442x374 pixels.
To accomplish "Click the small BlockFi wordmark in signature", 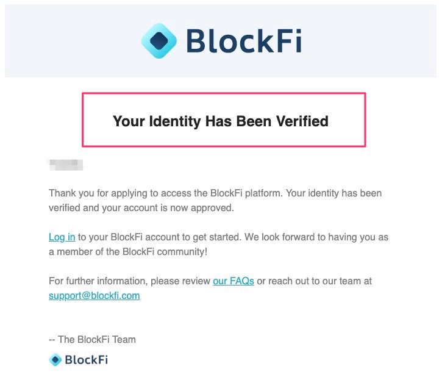I will pyautogui.click(x=86, y=359).
